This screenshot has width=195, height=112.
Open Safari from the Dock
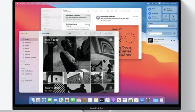[x=44, y=100]
